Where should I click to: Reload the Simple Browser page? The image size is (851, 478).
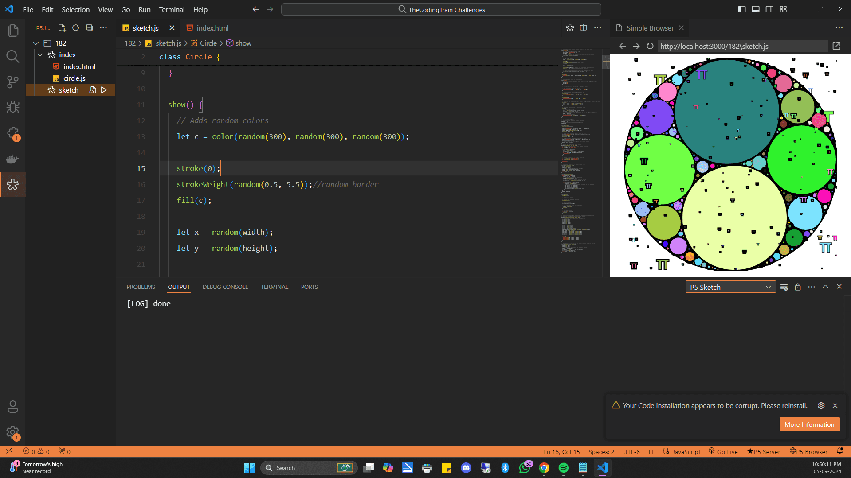(650, 46)
